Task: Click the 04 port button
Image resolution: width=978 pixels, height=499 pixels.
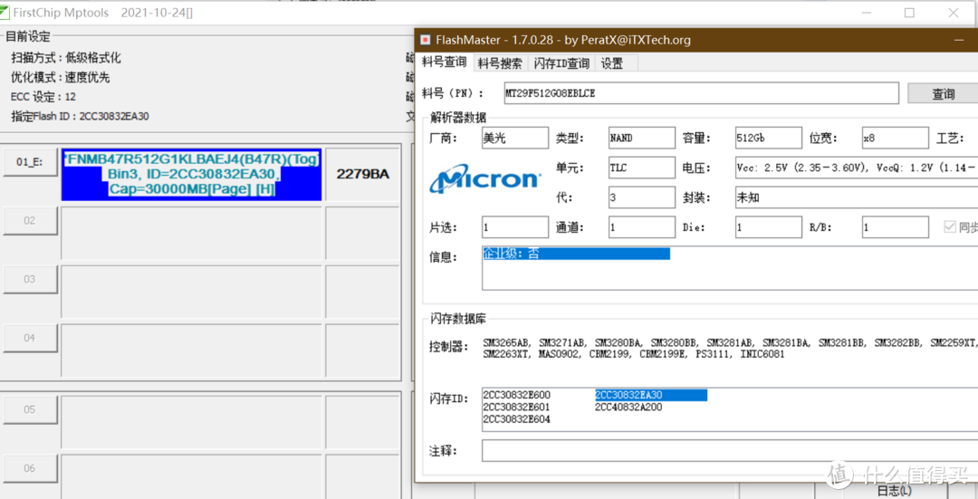Action: tap(30, 338)
